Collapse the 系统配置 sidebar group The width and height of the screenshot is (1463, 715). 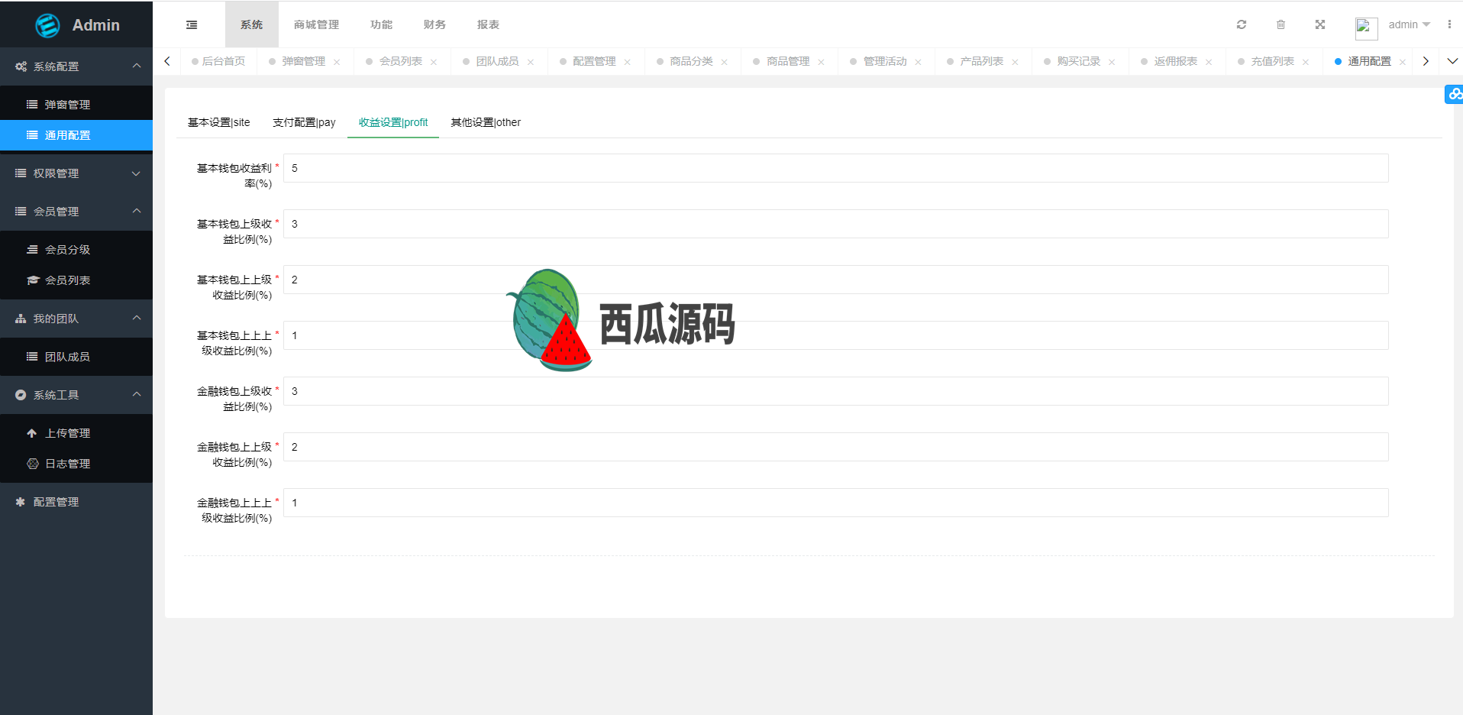(x=76, y=66)
